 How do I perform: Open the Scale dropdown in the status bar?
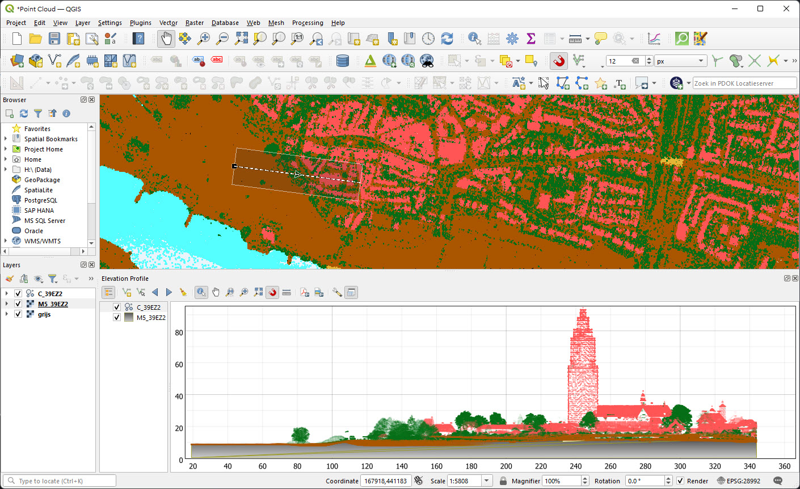486,480
